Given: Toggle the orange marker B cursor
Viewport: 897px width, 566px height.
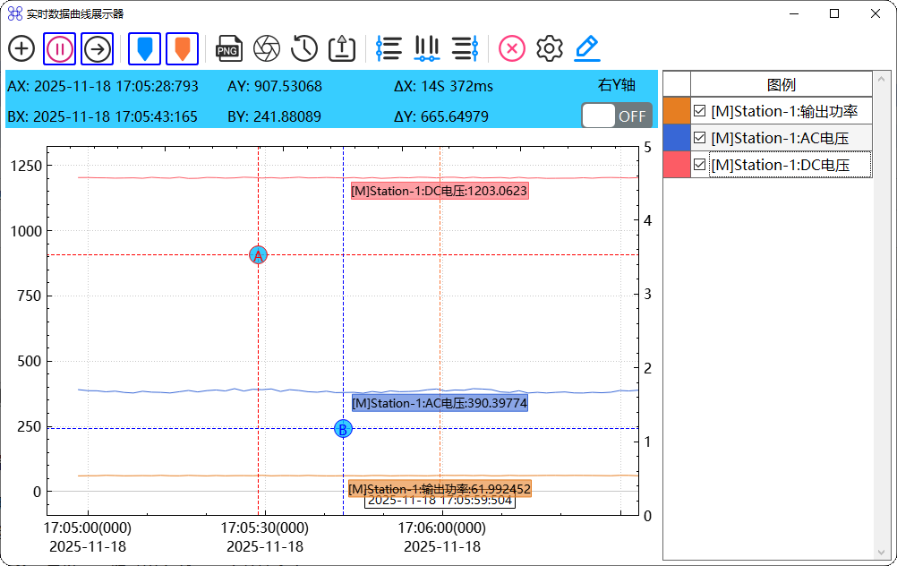Looking at the screenshot, I should (x=183, y=48).
